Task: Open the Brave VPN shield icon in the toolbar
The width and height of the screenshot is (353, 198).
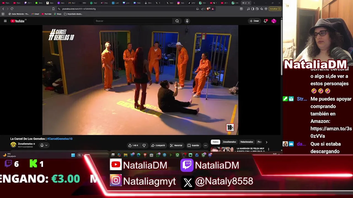Action: [x=266, y=9]
